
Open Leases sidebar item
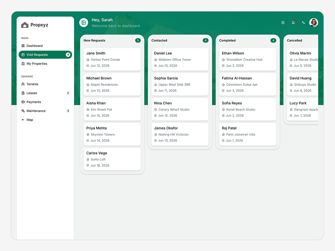[45, 93]
